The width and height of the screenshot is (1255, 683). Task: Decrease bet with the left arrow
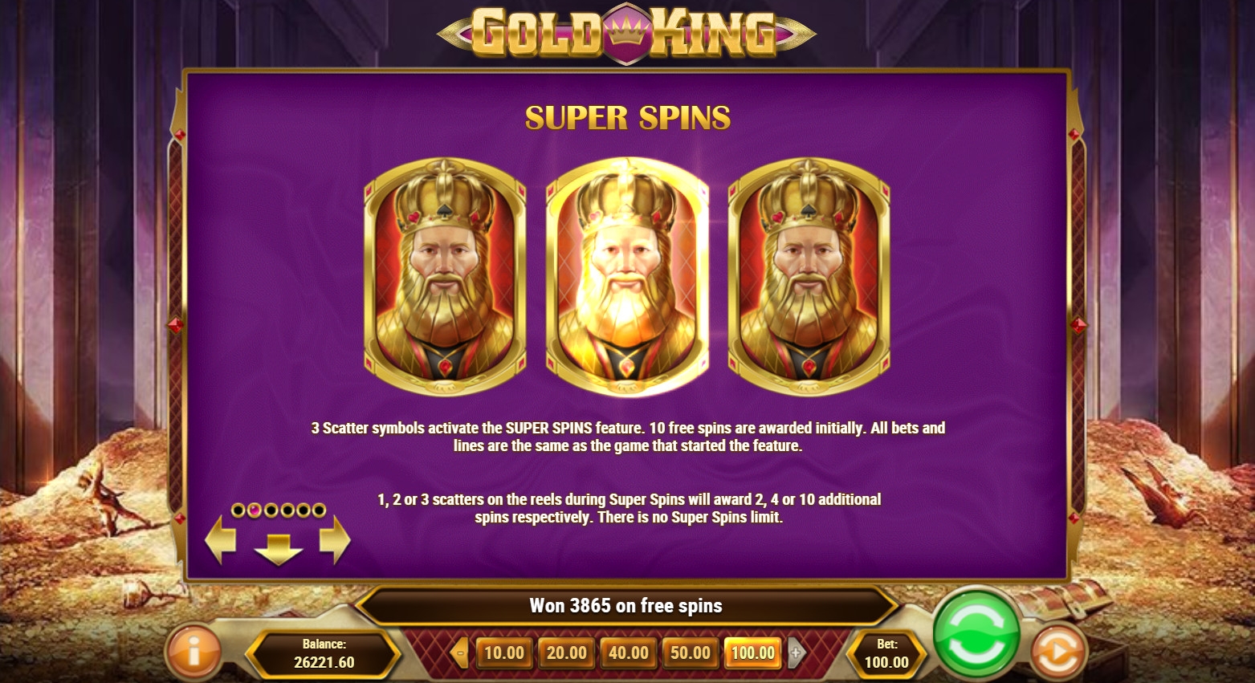point(460,653)
